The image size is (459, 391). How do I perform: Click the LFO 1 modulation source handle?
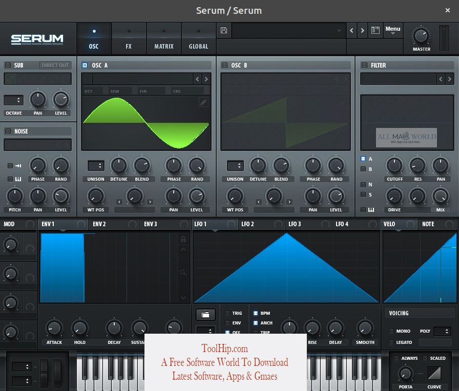(231, 224)
